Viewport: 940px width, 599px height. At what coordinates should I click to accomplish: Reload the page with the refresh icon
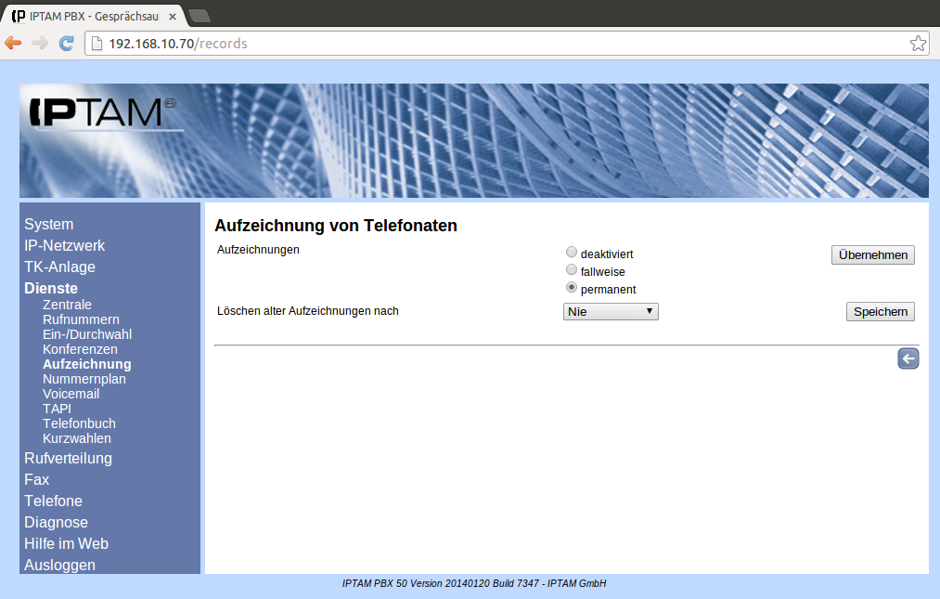pyautogui.click(x=66, y=43)
